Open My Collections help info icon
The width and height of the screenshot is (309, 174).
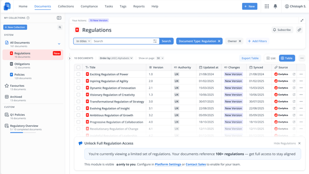coord(28,18)
